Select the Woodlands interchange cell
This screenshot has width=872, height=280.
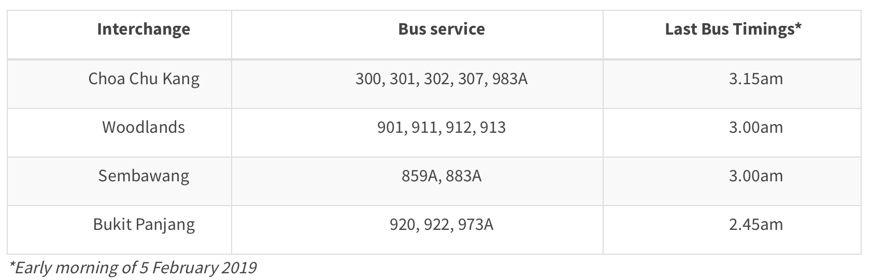[144, 128]
